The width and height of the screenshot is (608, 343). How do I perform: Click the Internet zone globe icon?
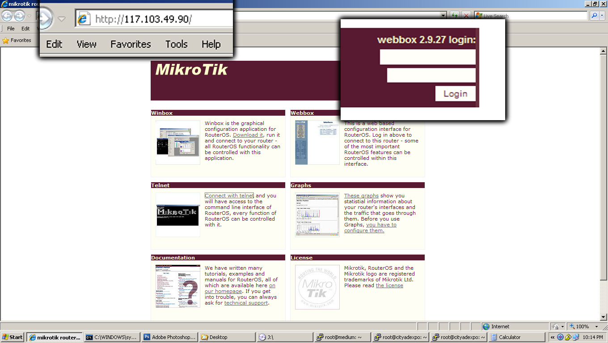[x=486, y=326]
